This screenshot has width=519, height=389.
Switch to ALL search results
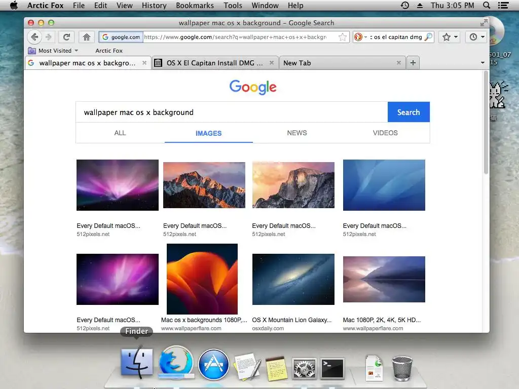(120, 133)
